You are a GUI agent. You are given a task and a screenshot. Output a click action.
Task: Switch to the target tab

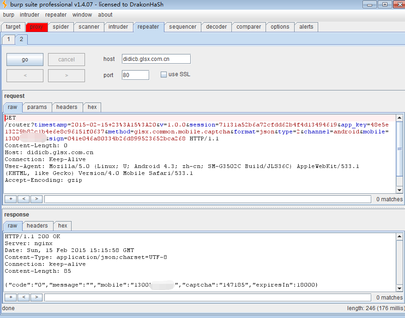click(x=13, y=27)
